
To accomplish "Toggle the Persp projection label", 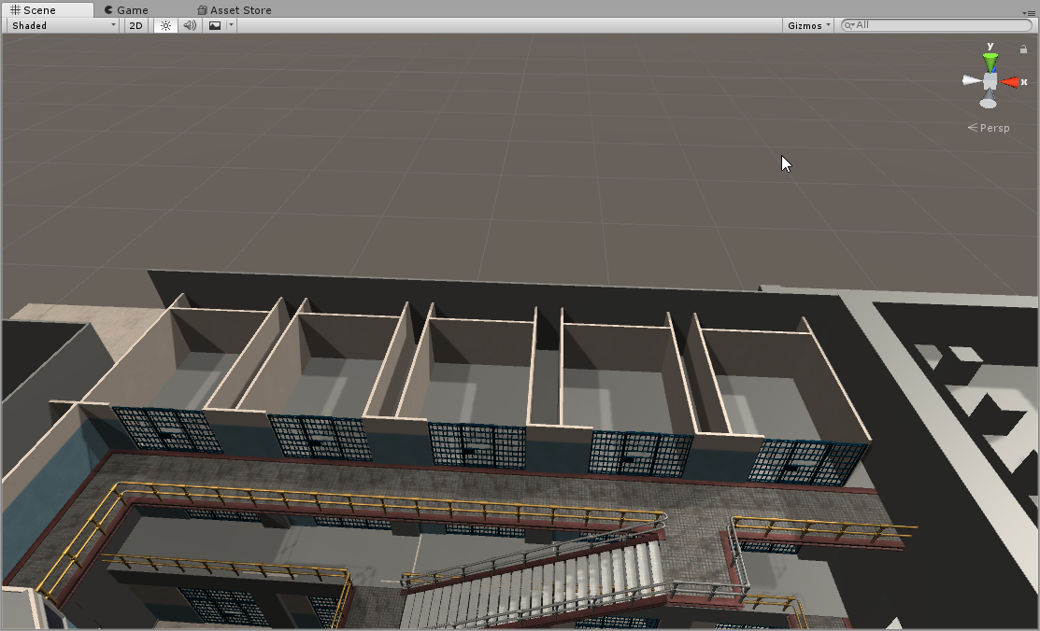I will (x=989, y=128).
